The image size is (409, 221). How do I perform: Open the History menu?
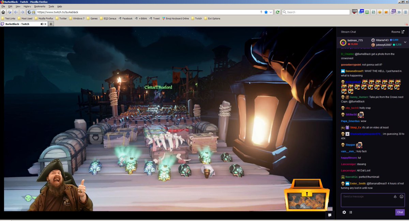[27, 6]
